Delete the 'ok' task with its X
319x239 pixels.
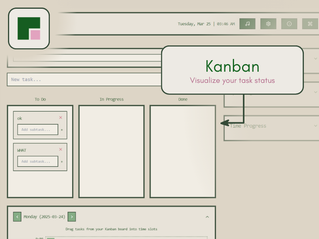61,118
